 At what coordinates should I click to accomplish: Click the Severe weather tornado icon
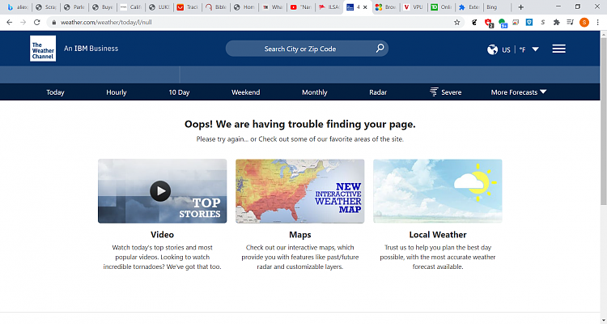coord(434,92)
